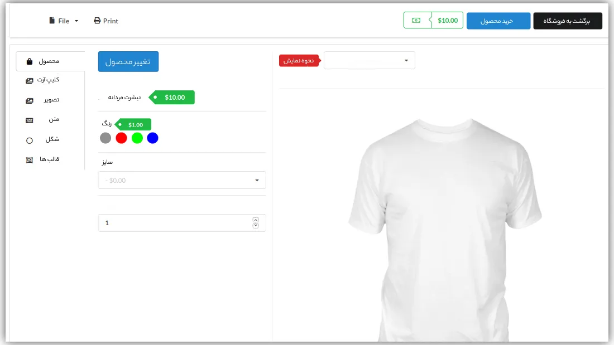Screen dimensions: 614x345
Task: Click the blue خرید محصول button
Action: tap(498, 21)
